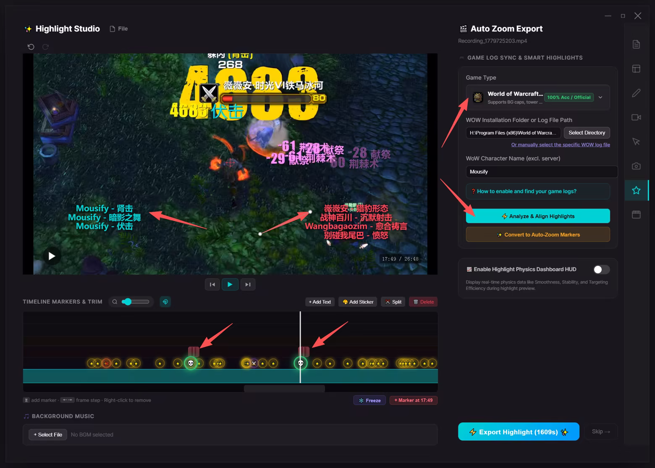The height and width of the screenshot is (468, 655).
Task: Select the green skull marker at the playhead
Action: pyautogui.click(x=301, y=363)
